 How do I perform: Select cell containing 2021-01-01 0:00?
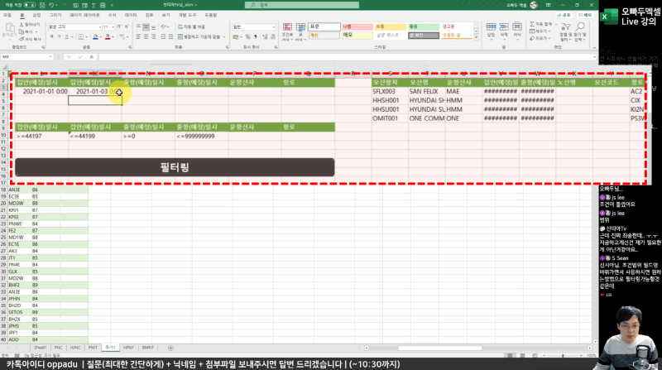(x=41, y=91)
